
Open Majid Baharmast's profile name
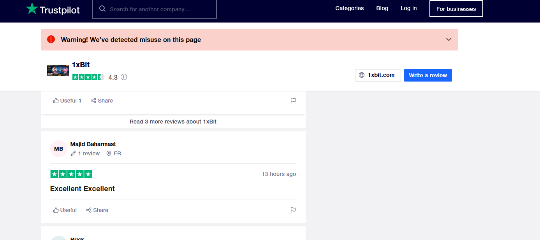click(x=93, y=144)
